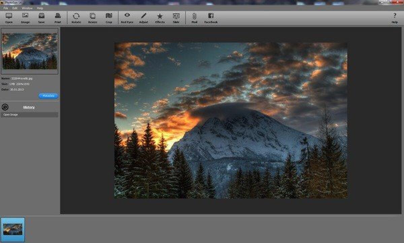Start a Slide show
This screenshot has height=243, width=404.
click(x=176, y=18)
